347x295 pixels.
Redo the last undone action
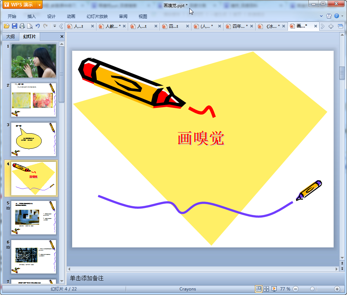pos(46,26)
